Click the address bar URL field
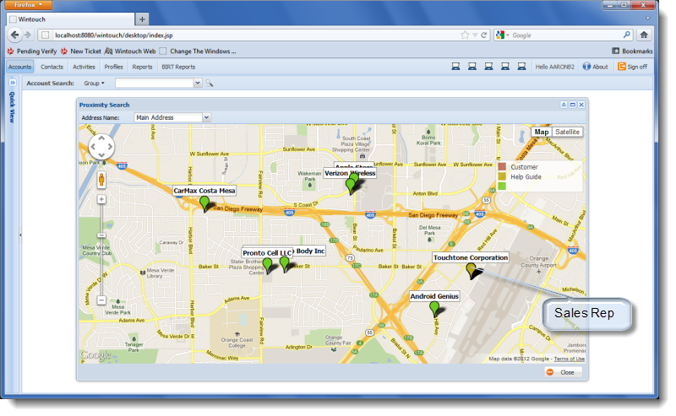Screen dimensions: 676x416 click(x=254, y=35)
